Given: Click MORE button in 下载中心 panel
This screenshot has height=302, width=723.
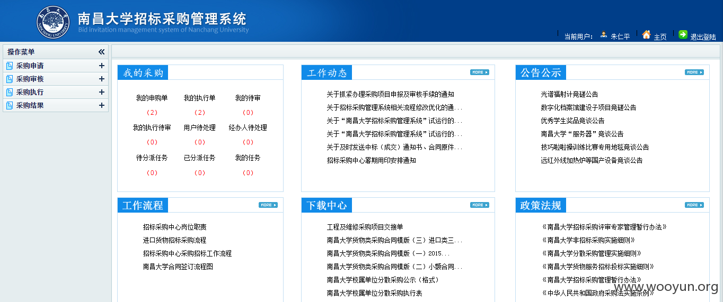Looking at the screenshot, I should (x=479, y=205).
